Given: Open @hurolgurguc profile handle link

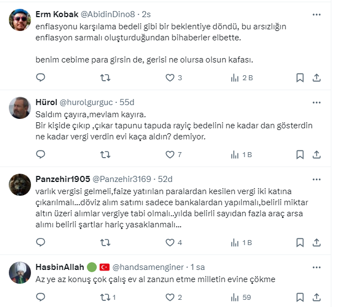Looking at the screenshot, I should point(101,102).
